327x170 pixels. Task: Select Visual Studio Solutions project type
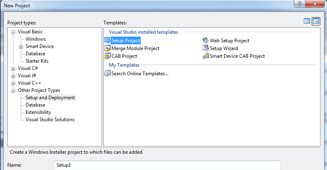click(x=50, y=120)
